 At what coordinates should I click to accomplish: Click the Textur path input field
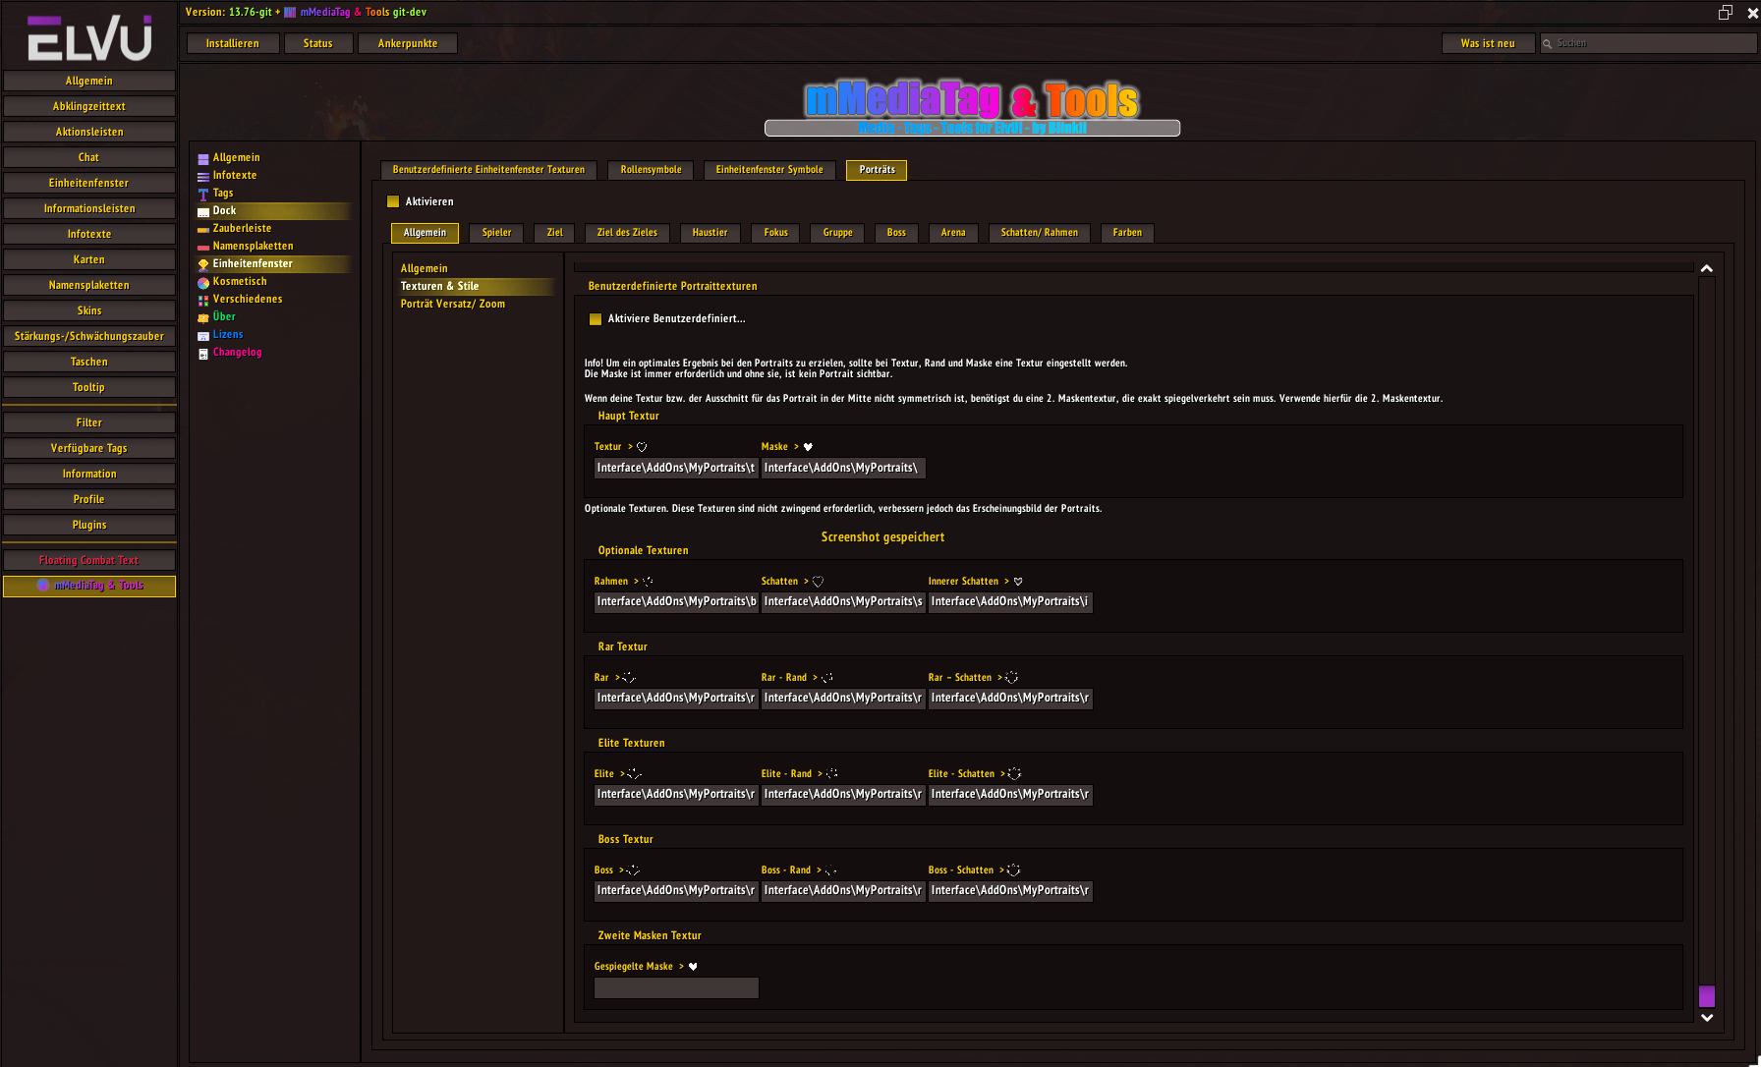pos(676,469)
